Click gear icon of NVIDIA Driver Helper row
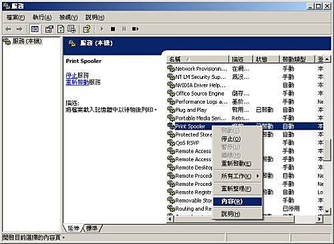This screenshot has width=334, height=244. [171, 85]
